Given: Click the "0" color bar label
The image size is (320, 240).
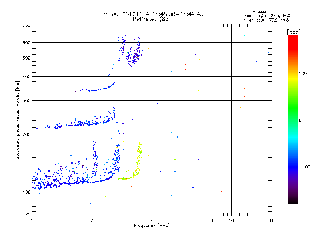Looking at the screenshot, I should (x=300, y=120).
